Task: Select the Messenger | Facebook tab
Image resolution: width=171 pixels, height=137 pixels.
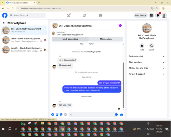Action: click(x=21, y=3)
